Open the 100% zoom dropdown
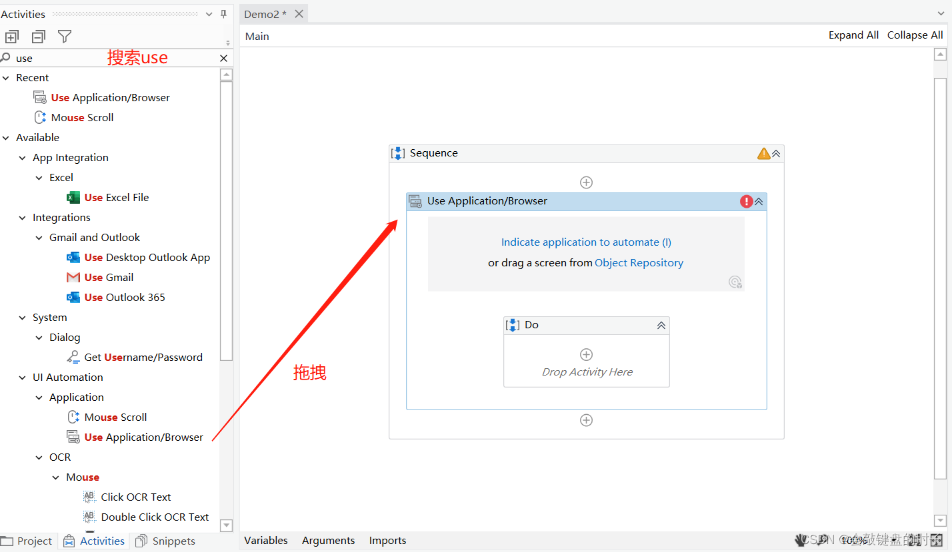This screenshot has height=552, width=952. pos(894,540)
